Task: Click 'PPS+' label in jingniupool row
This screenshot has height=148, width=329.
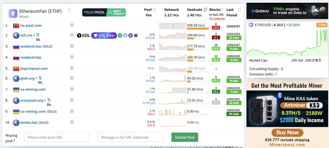Action: pyautogui.click(x=151, y=69)
